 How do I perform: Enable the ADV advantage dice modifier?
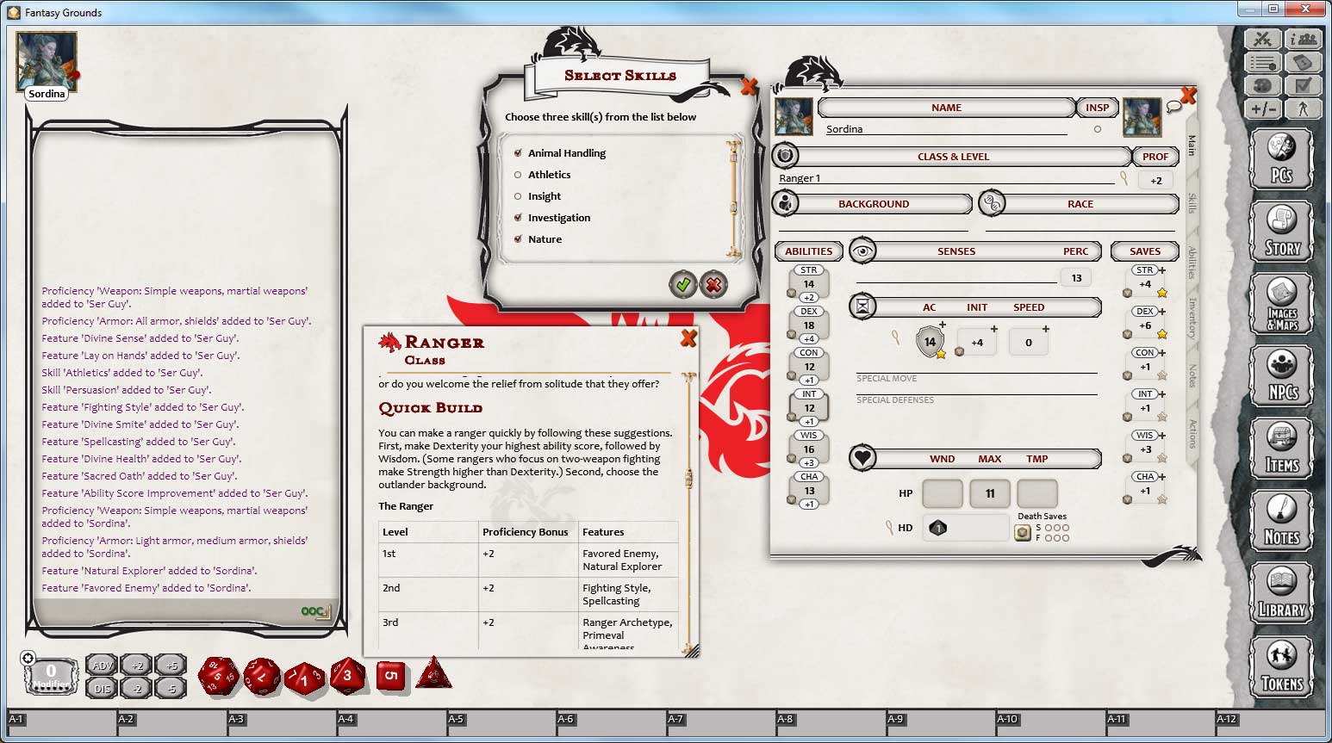click(101, 665)
